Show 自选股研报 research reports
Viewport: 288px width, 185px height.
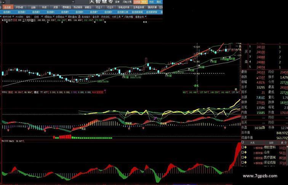pos(152,12)
